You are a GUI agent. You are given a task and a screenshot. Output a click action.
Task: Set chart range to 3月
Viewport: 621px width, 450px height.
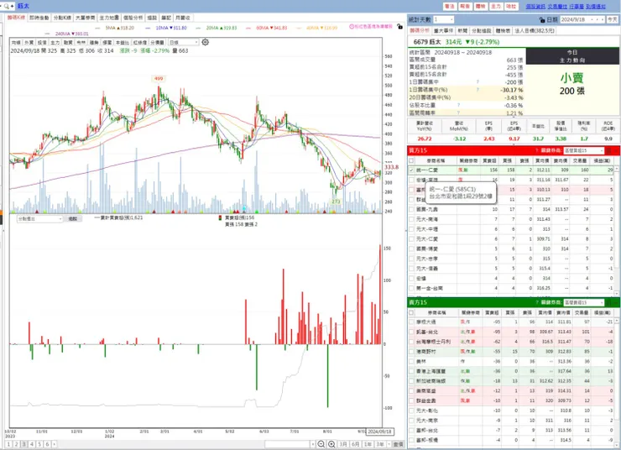pos(343,444)
